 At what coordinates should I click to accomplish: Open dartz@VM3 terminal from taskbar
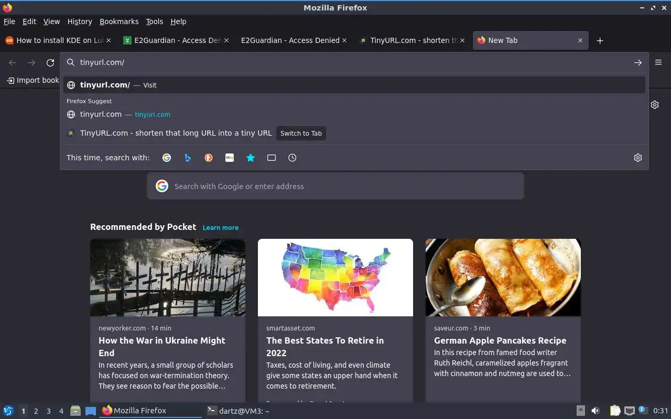click(254, 411)
